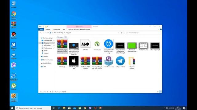
Task: Select Microsoft Edge desktop shortcut
Action: click(x=14, y=46)
